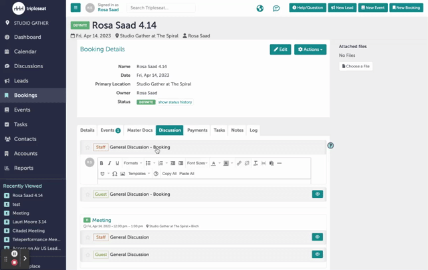
Task: Insert special character with the omega icon
Action: (x=114, y=174)
